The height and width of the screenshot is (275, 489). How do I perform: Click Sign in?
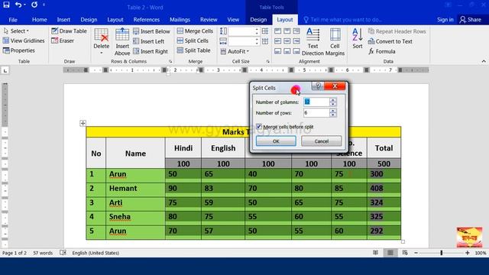[445, 20]
